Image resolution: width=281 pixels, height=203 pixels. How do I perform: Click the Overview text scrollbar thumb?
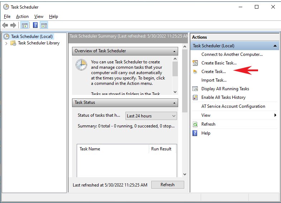click(175, 69)
